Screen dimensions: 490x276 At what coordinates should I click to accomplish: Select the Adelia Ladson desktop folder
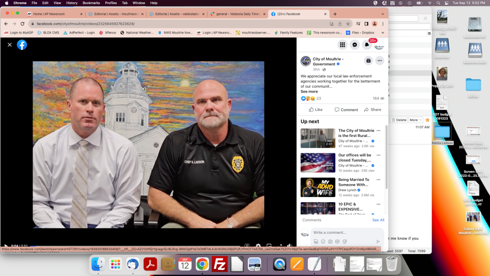point(442,135)
